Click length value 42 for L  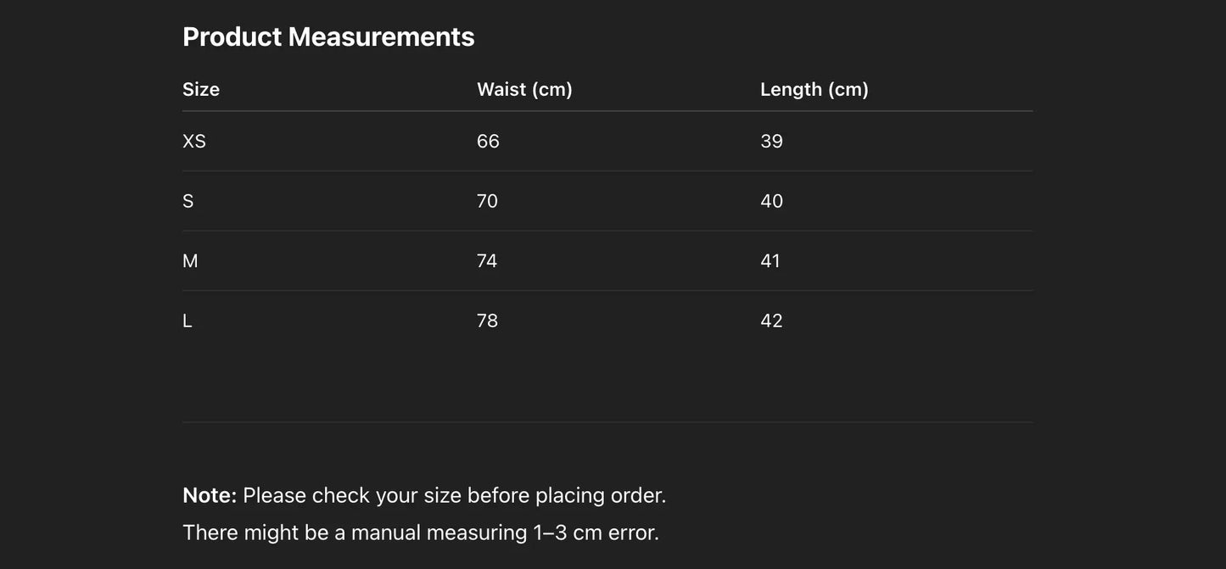[x=771, y=321]
